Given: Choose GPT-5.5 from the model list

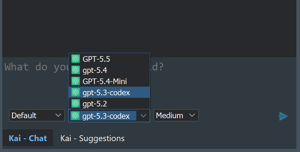Looking at the screenshot, I should tap(109, 59).
